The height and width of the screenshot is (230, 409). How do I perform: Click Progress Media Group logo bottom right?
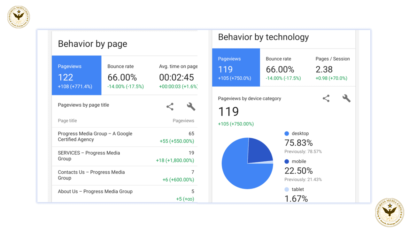point(390,212)
